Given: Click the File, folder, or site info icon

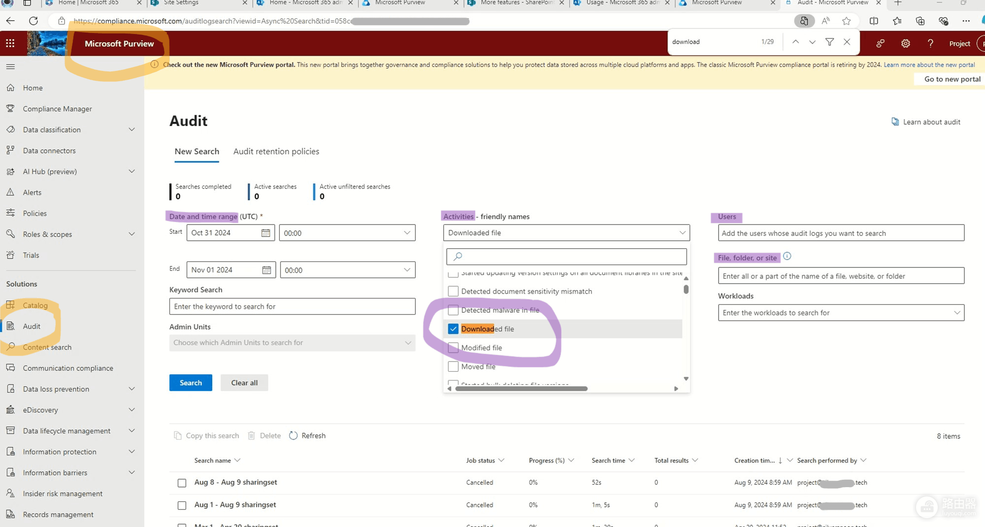Looking at the screenshot, I should coord(787,256).
